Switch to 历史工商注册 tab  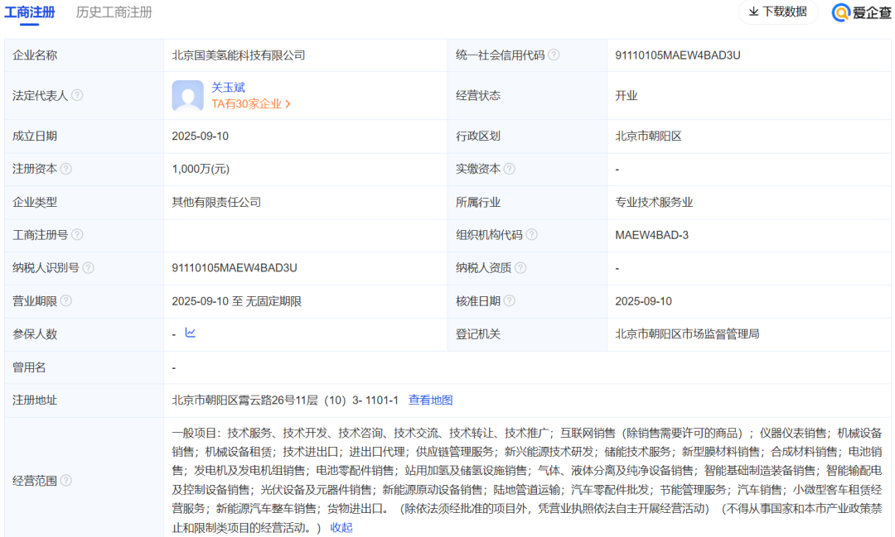tap(114, 12)
